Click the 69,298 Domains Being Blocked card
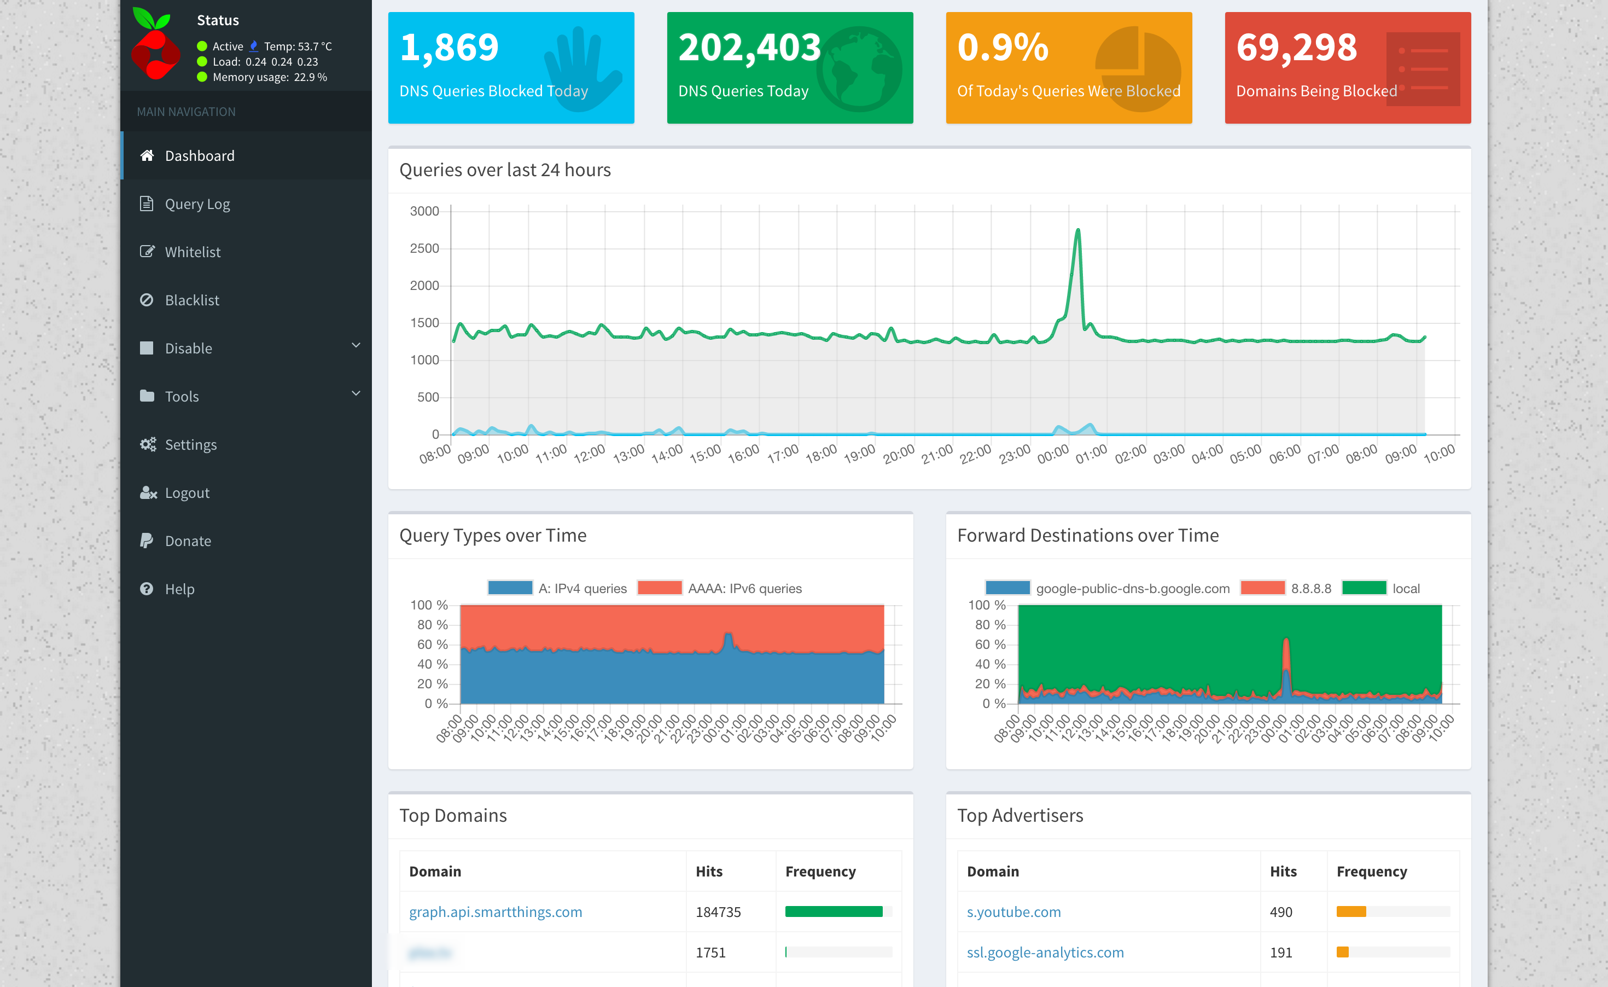Viewport: 1608px width, 987px height. pos(1348,68)
